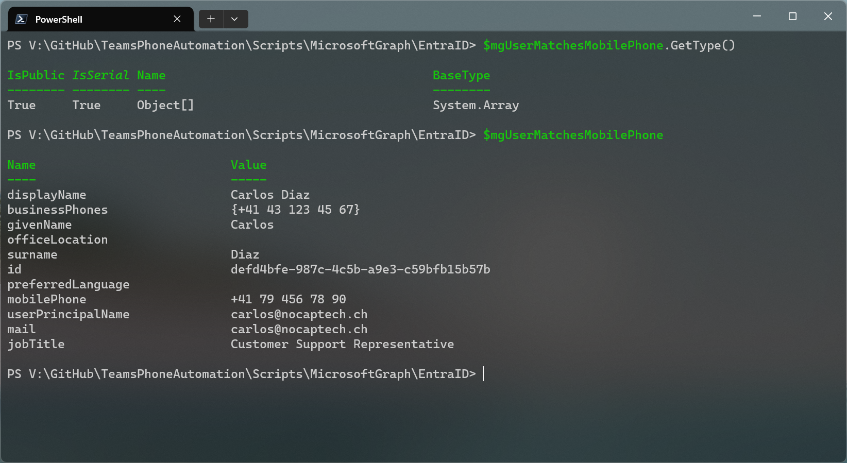Close the terminal window
The image size is (847, 463).
828,16
